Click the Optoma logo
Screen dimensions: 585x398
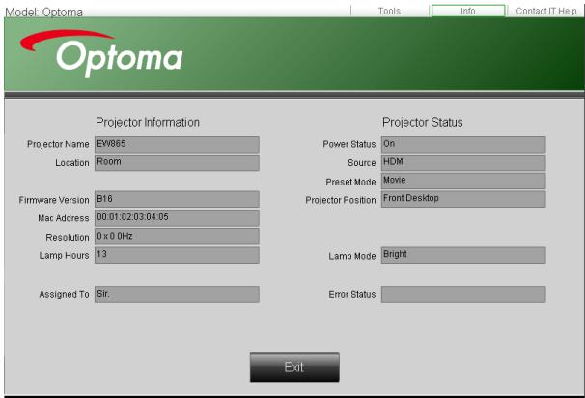click(x=102, y=53)
